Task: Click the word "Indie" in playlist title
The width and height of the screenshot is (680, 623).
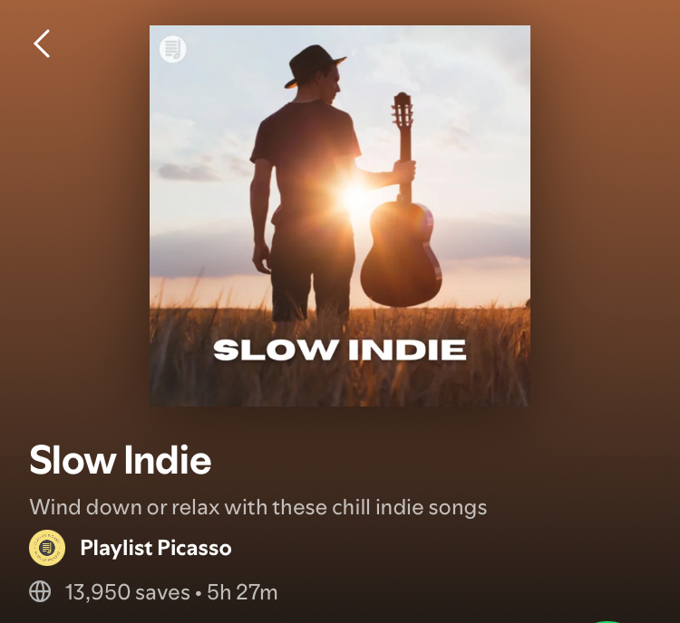Action: coord(168,460)
